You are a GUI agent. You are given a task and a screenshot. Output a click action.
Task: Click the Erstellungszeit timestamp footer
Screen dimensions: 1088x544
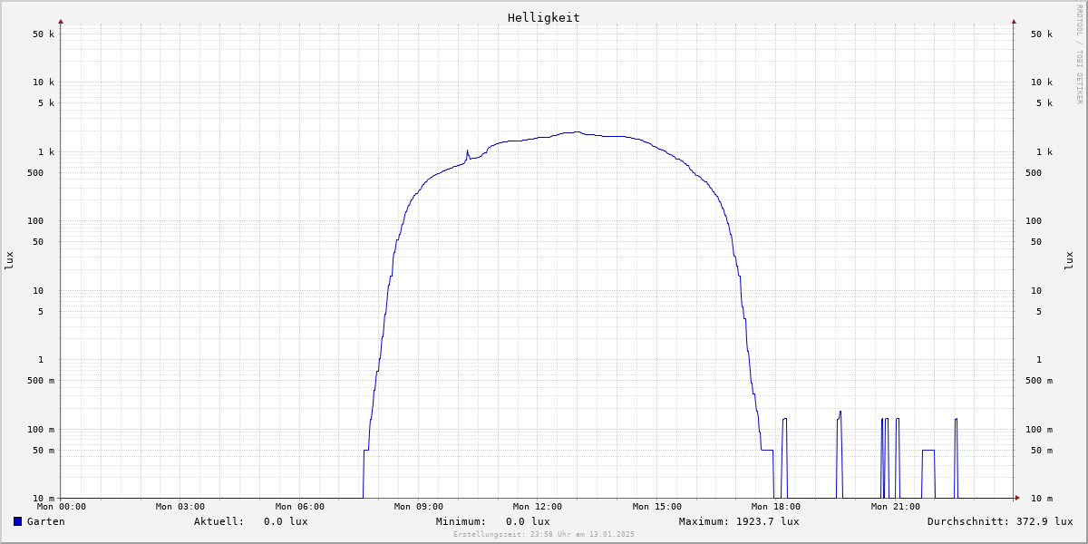(544, 534)
